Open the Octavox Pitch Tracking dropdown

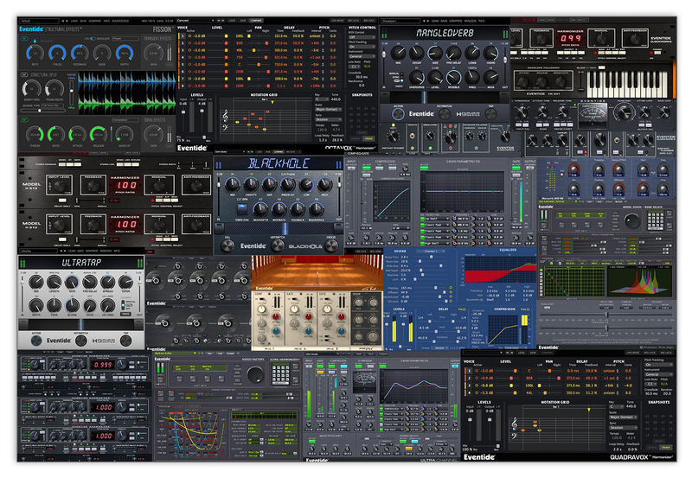tap(362, 47)
